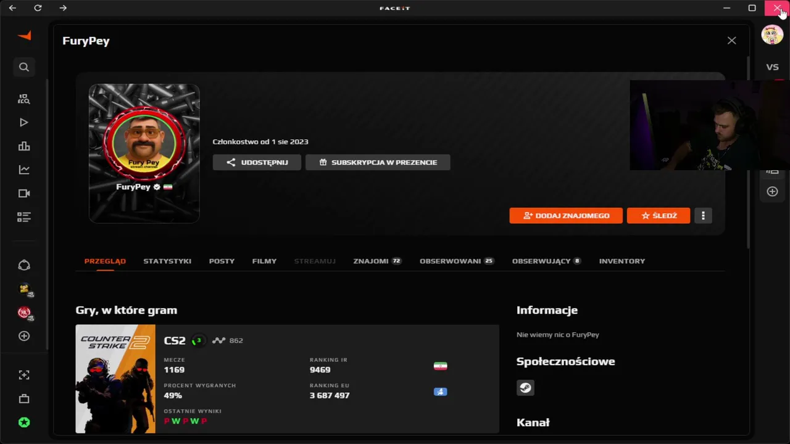
Task: Open the rankings bar-chart icon in sidebar
Action: (x=24, y=146)
